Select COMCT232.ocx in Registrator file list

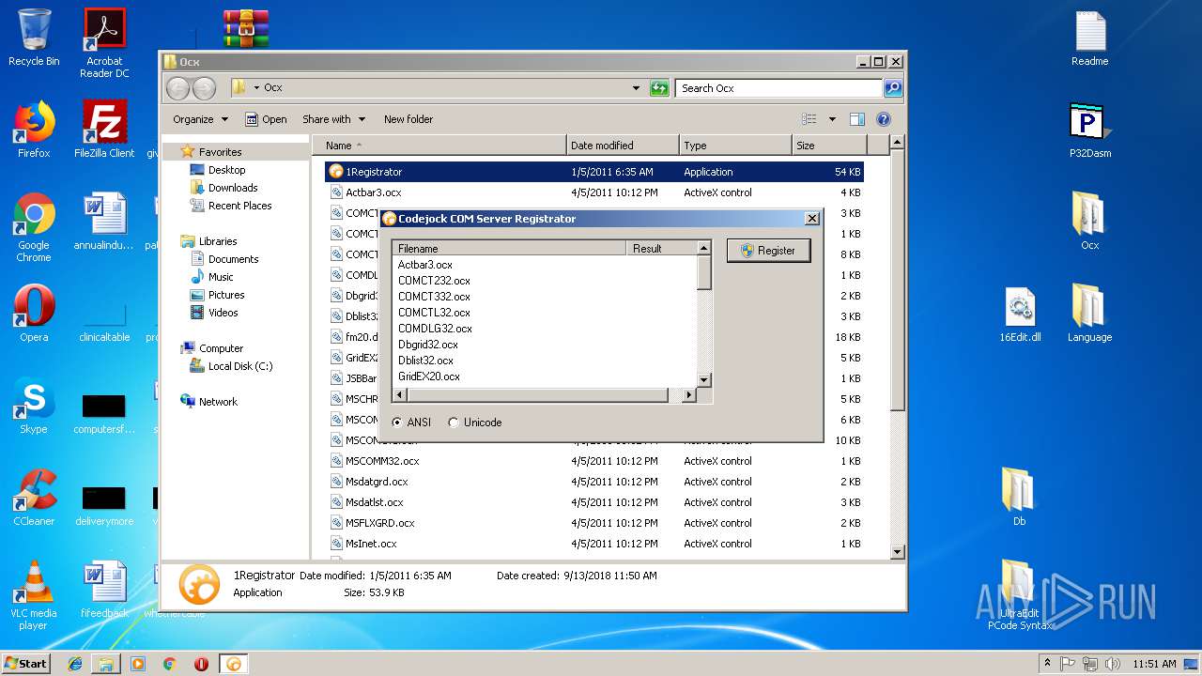point(434,281)
